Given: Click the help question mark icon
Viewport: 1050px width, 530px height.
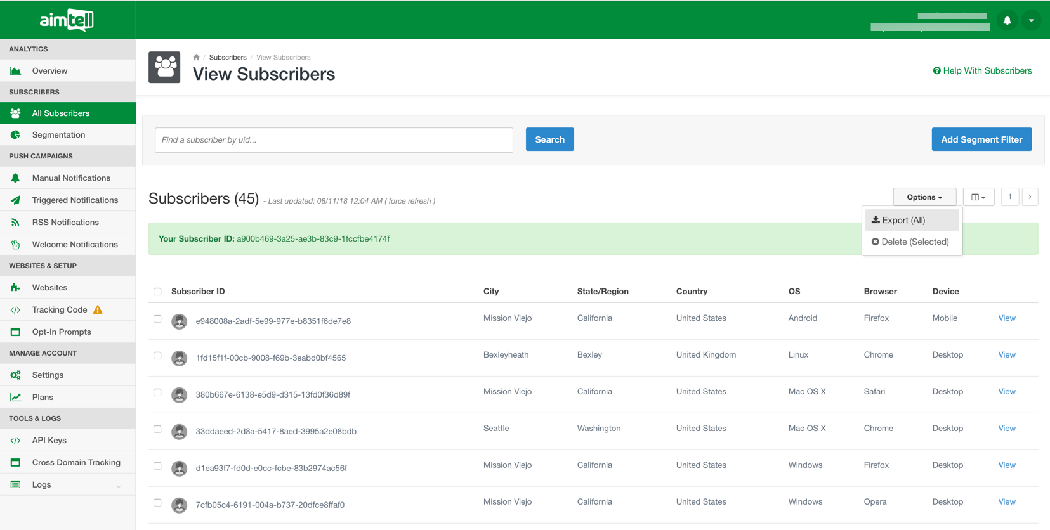Looking at the screenshot, I should tap(936, 71).
